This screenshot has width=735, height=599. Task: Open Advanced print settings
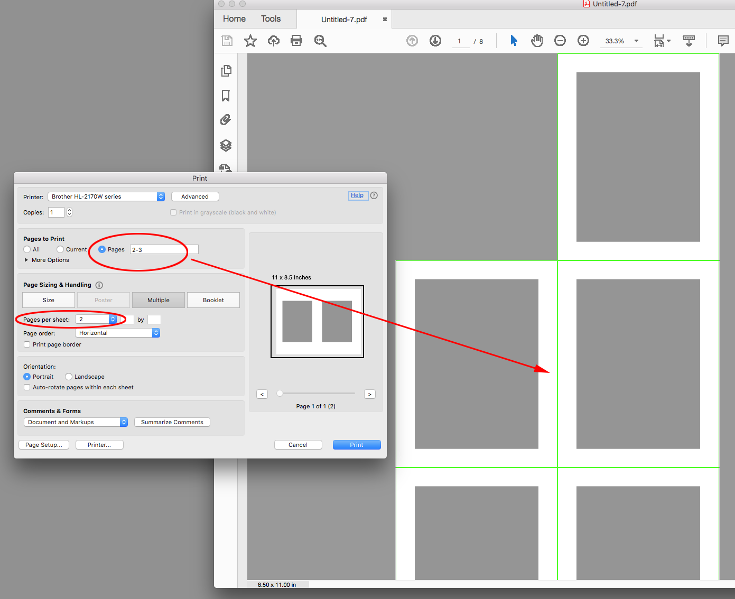[194, 196]
